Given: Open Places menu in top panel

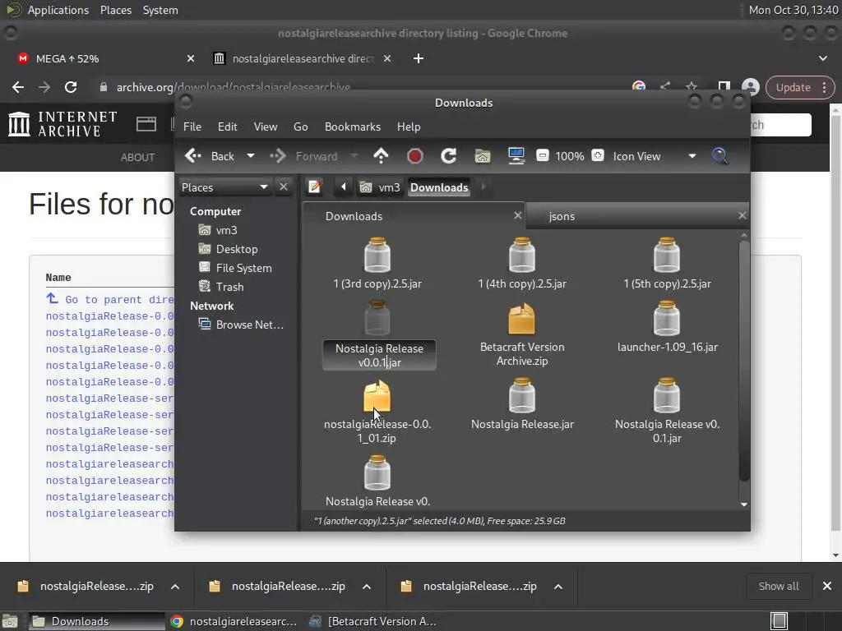Looking at the screenshot, I should pyautogui.click(x=115, y=10).
